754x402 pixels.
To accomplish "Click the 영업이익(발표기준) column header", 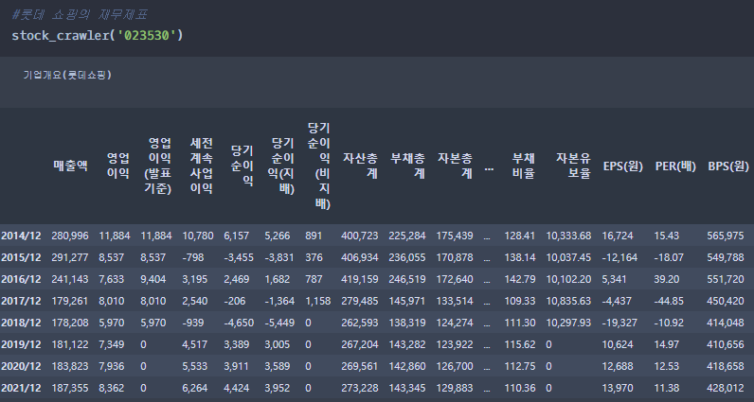I will coord(158,166).
